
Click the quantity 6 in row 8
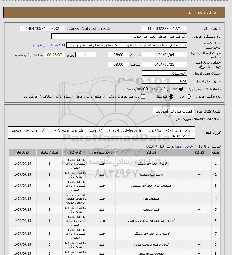(49, 245)
